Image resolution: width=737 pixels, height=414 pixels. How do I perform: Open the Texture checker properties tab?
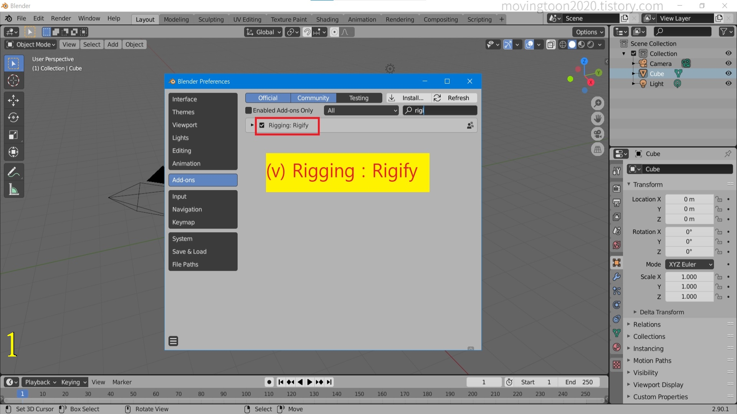coord(617,365)
